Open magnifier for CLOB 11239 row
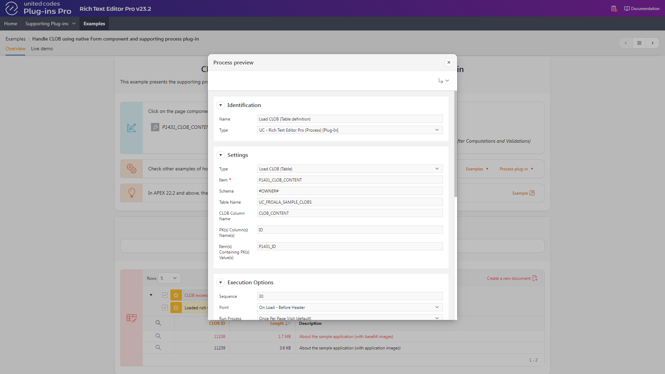 (158, 348)
